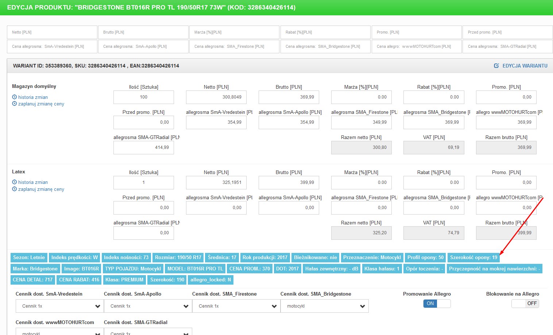Click the Szerokość opony: 19 tag
553x335 pixels.
pyautogui.click(x=473, y=258)
